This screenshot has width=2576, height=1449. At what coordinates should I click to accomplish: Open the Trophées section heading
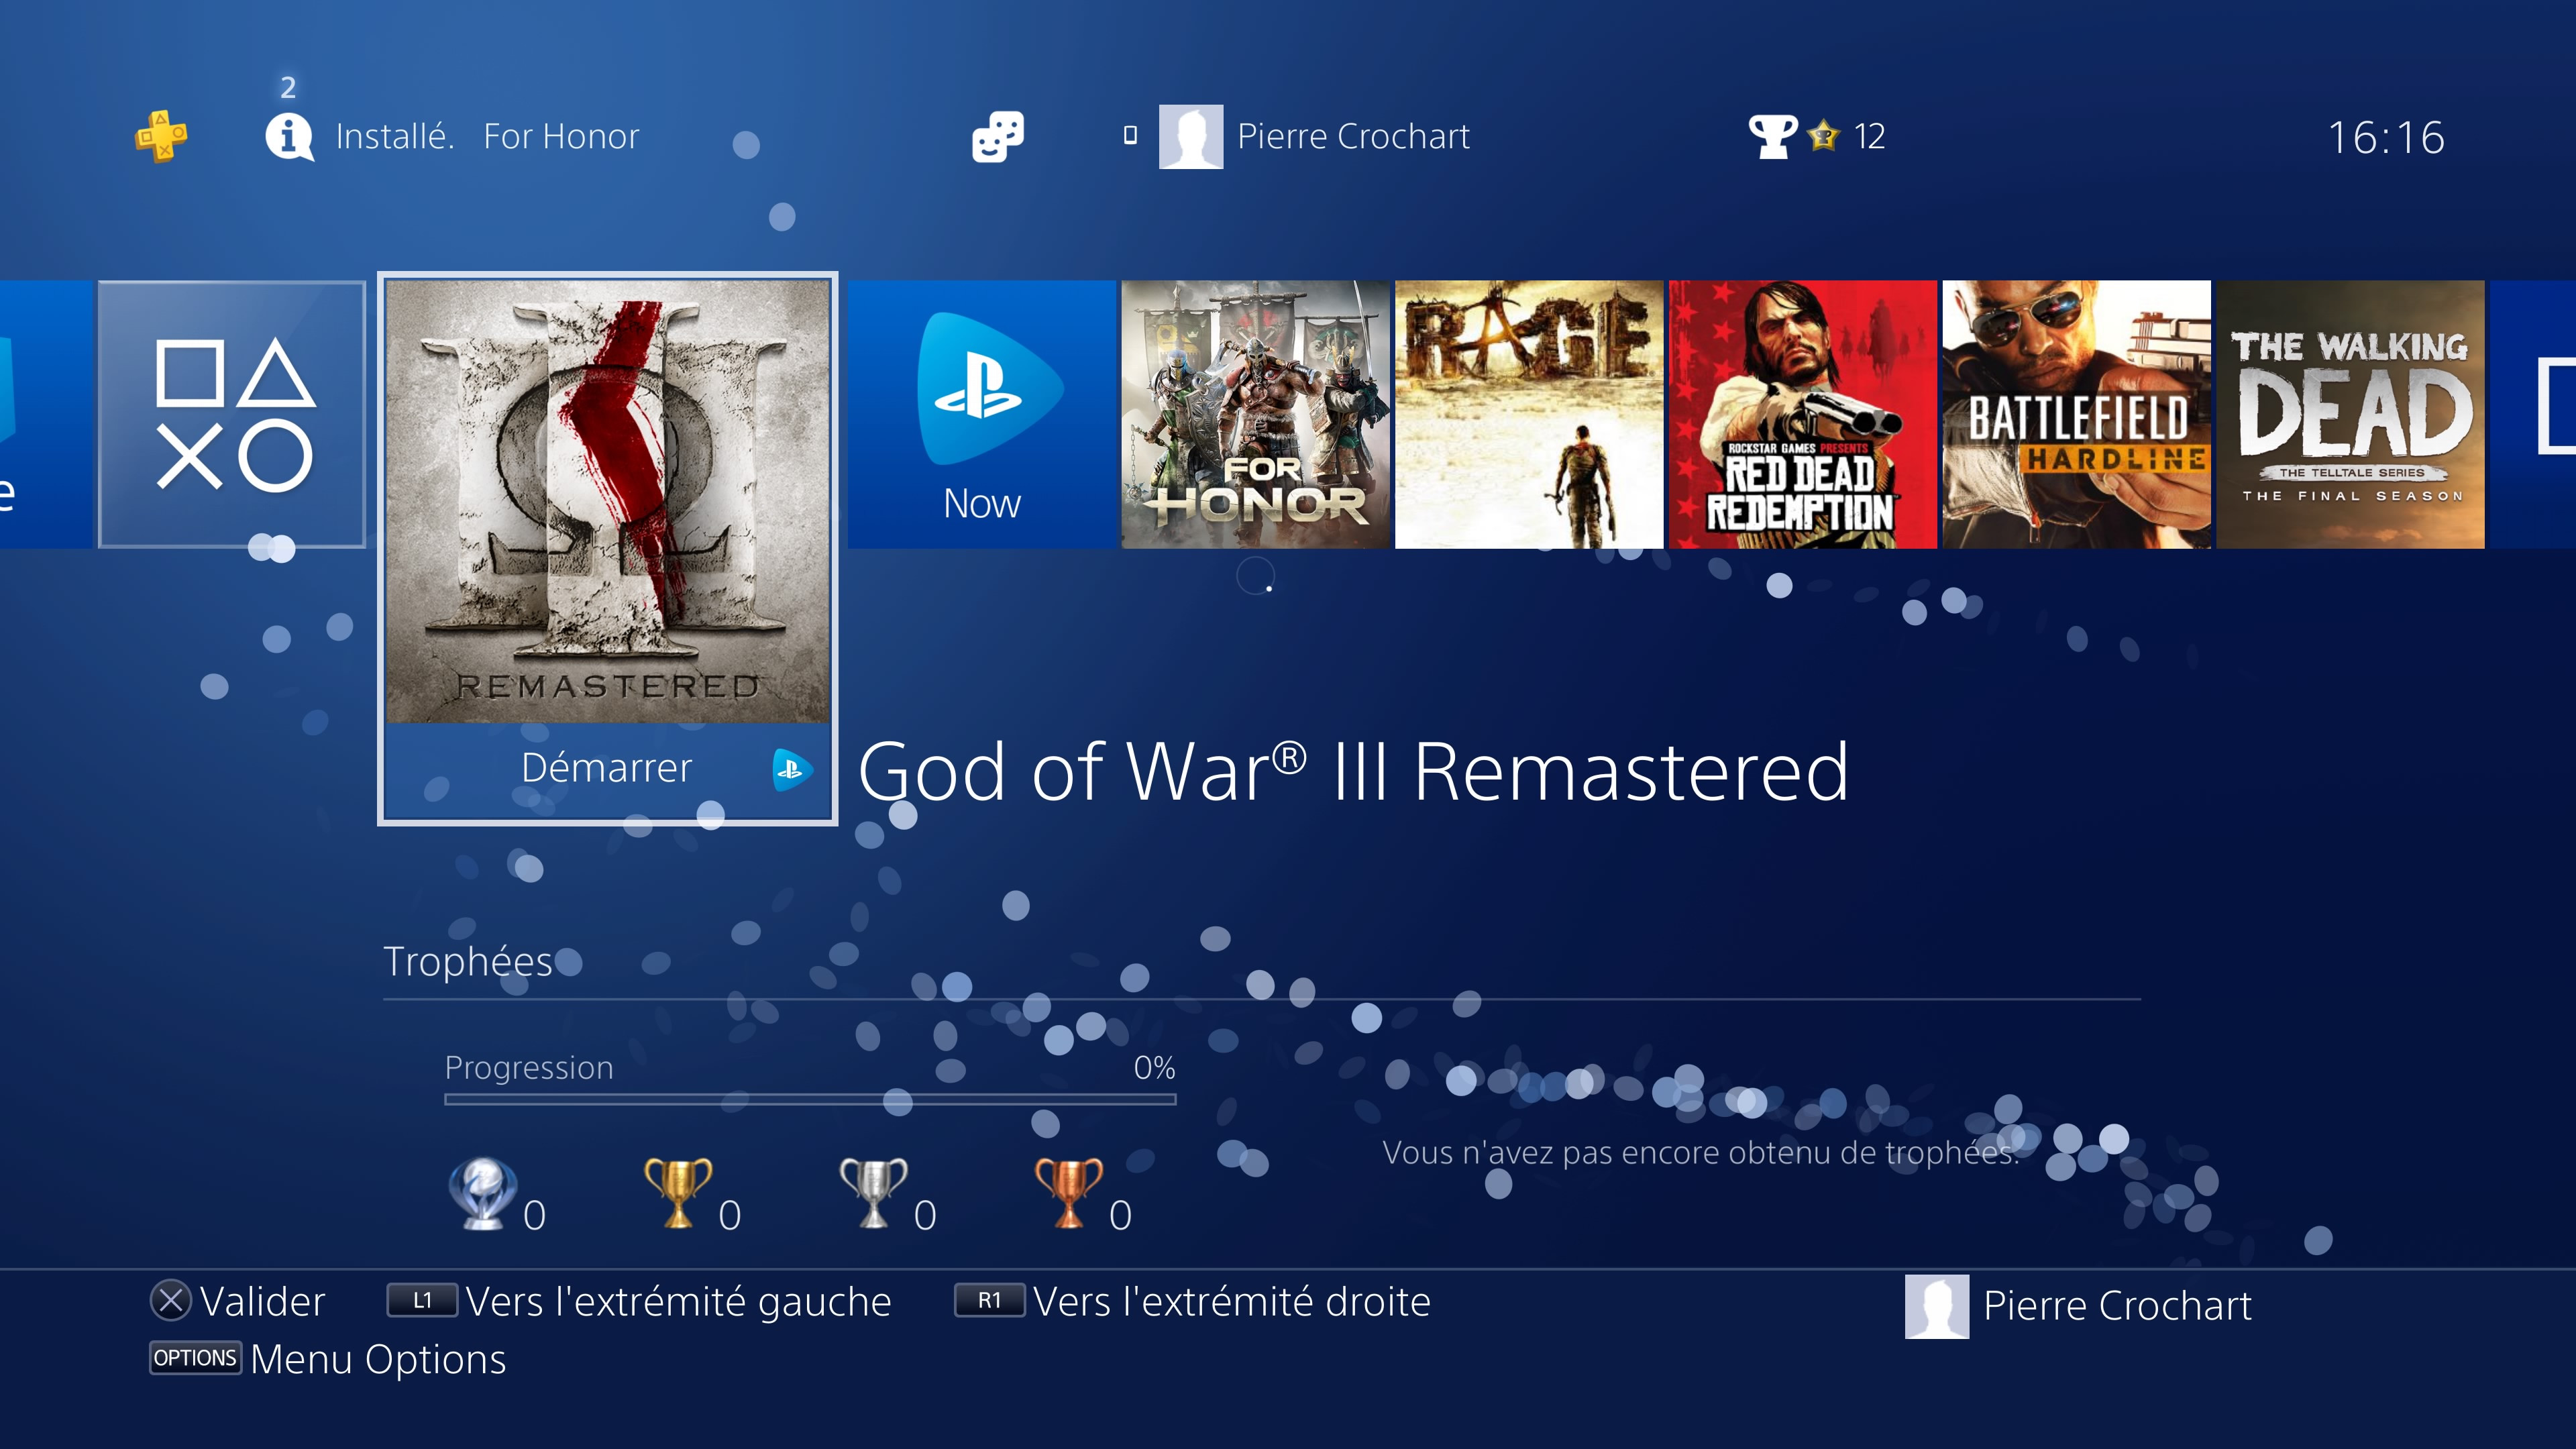click(468, 961)
